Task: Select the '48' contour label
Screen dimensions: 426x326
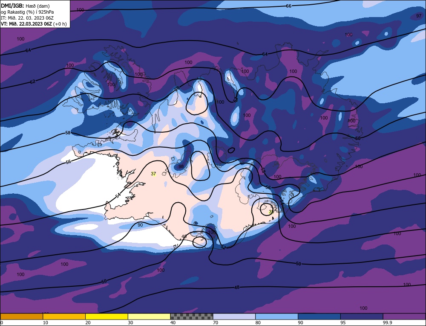Action: tap(236, 287)
